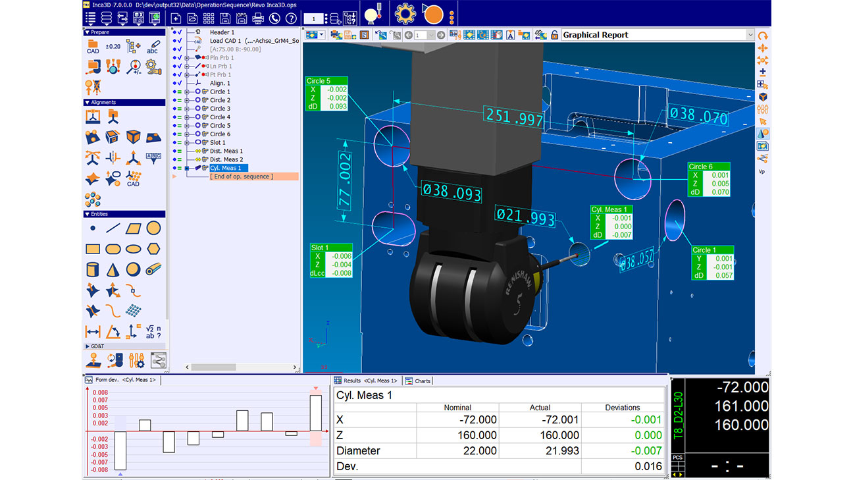Go to next page arrow in graphics toolbar

tap(440, 35)
